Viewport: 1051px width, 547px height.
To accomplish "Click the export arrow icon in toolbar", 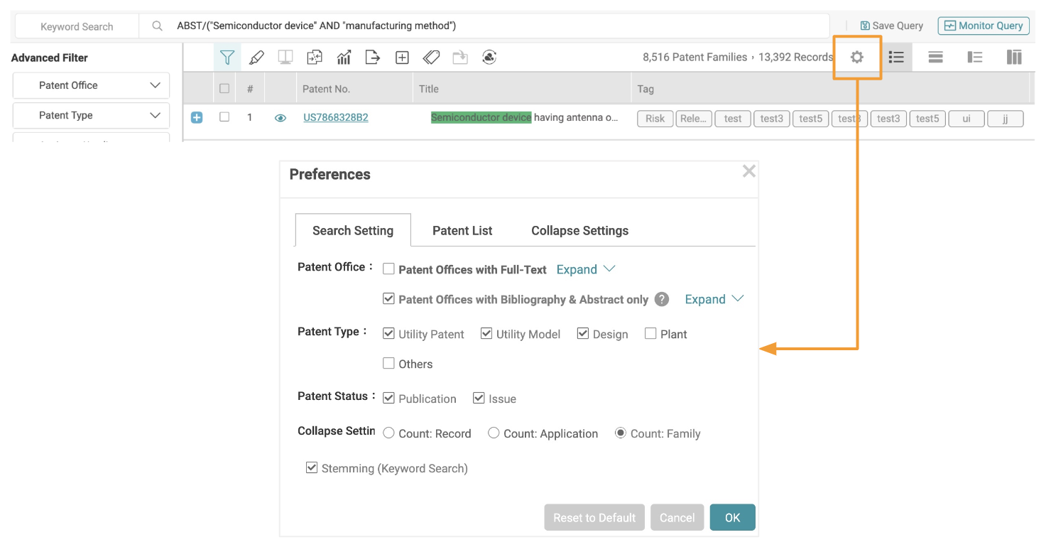I will 373,58.
